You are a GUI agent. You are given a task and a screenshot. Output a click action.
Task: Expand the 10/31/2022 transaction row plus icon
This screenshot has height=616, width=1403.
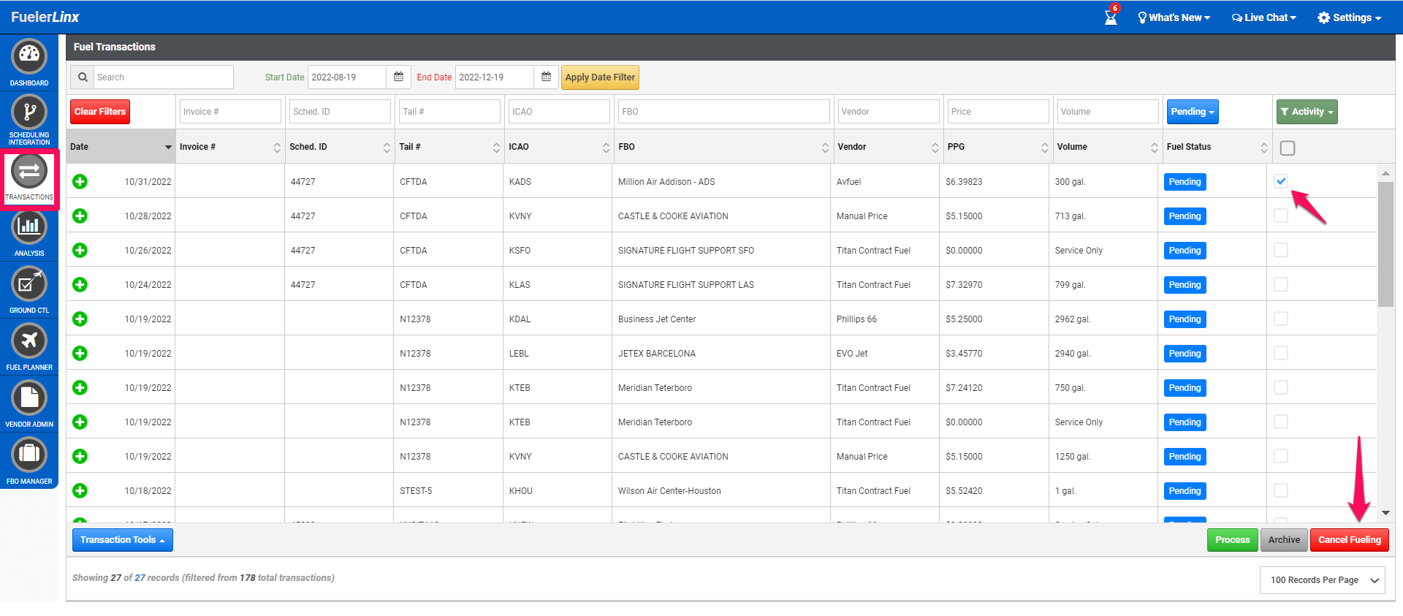tap(80, 181)
